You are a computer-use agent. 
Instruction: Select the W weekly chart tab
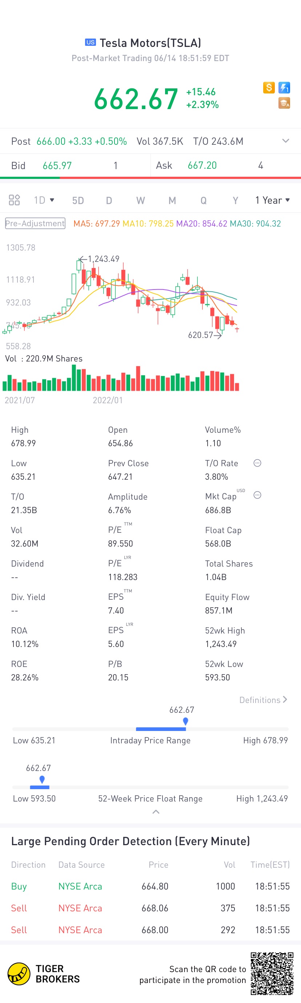click(141, 200)
